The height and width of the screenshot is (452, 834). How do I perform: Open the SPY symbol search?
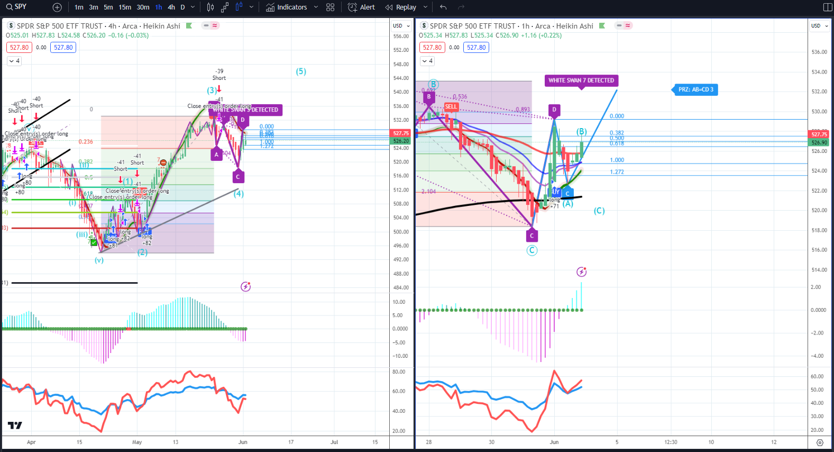17,7
